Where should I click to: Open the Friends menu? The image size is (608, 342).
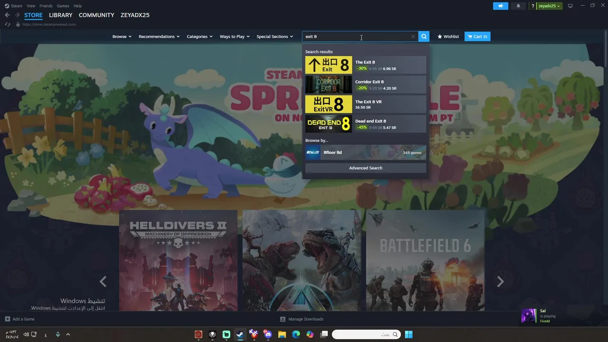(x=46, y=6)
